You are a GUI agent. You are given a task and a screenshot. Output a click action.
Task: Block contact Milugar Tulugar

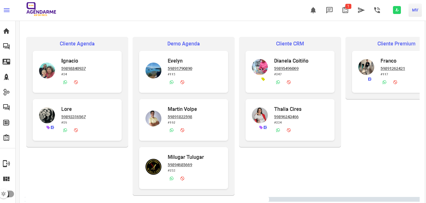pos(182,179)
